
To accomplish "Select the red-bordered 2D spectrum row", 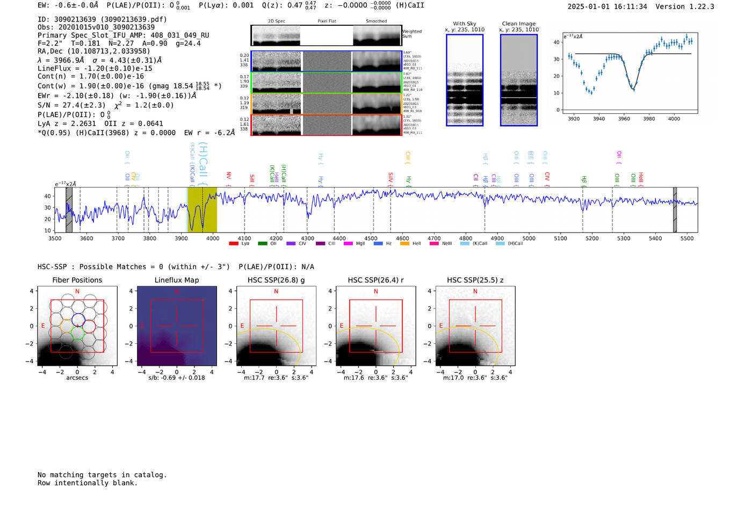I will click(327, 125).
